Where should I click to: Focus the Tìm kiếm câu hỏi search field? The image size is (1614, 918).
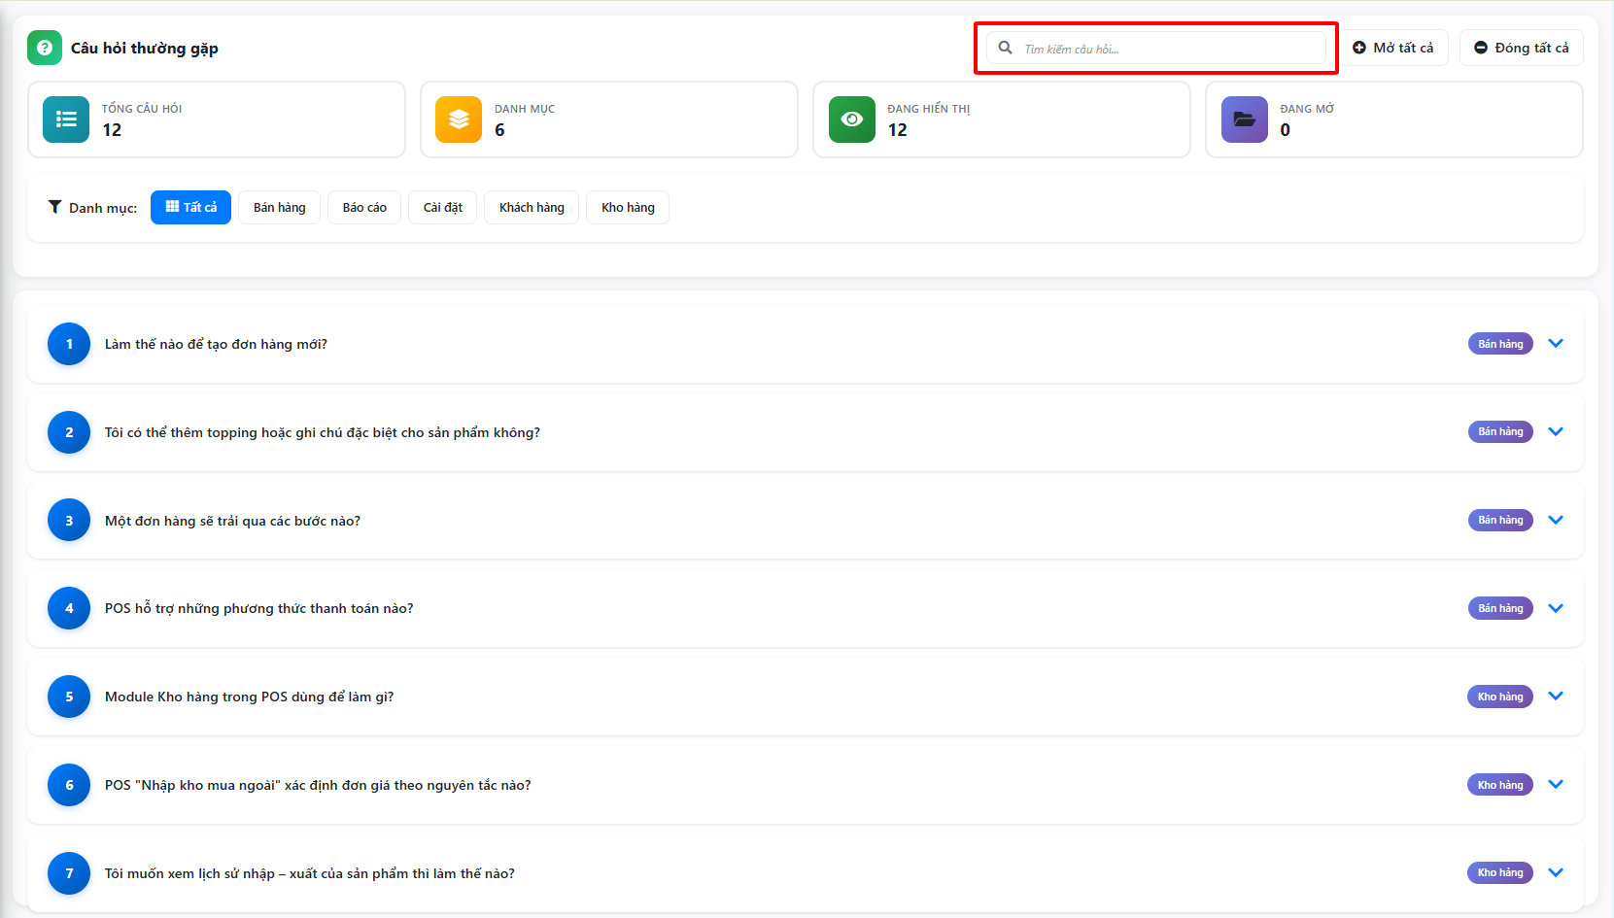pos(1166,49)
